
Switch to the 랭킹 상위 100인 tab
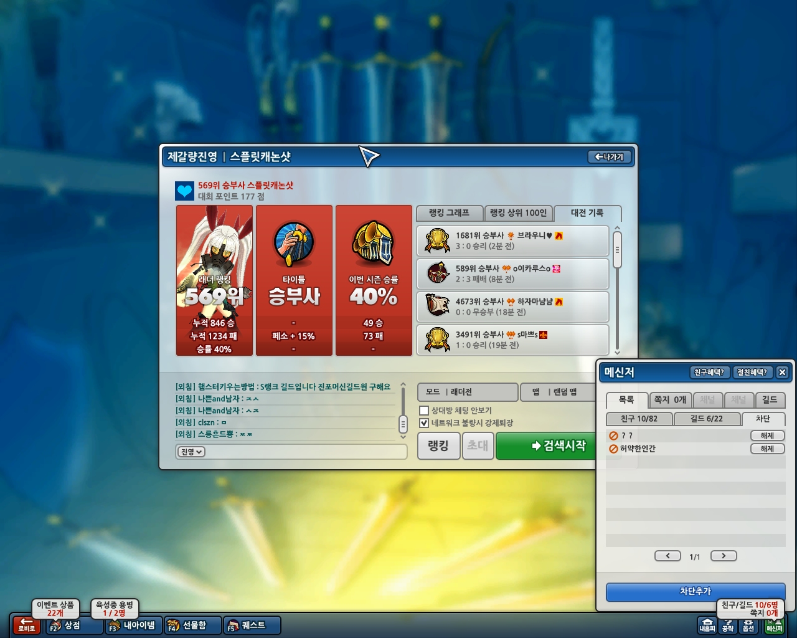[x=518, y=213]
